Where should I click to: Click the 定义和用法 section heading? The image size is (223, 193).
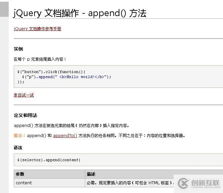pyautogui.click(x=25, y=115)
